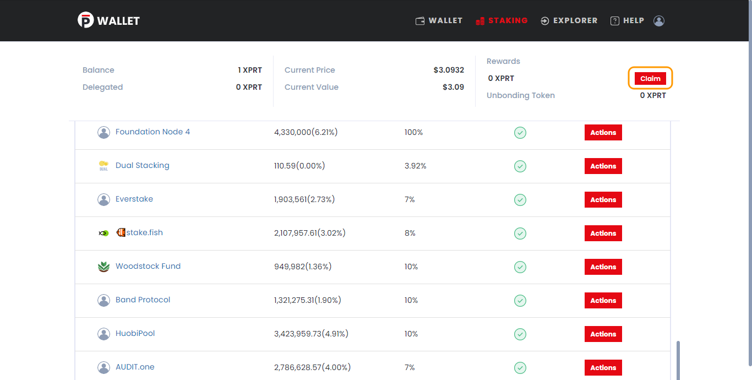Open the user profile account icon
The width and height of the screenshot is (752, 380).
(659, 21)
